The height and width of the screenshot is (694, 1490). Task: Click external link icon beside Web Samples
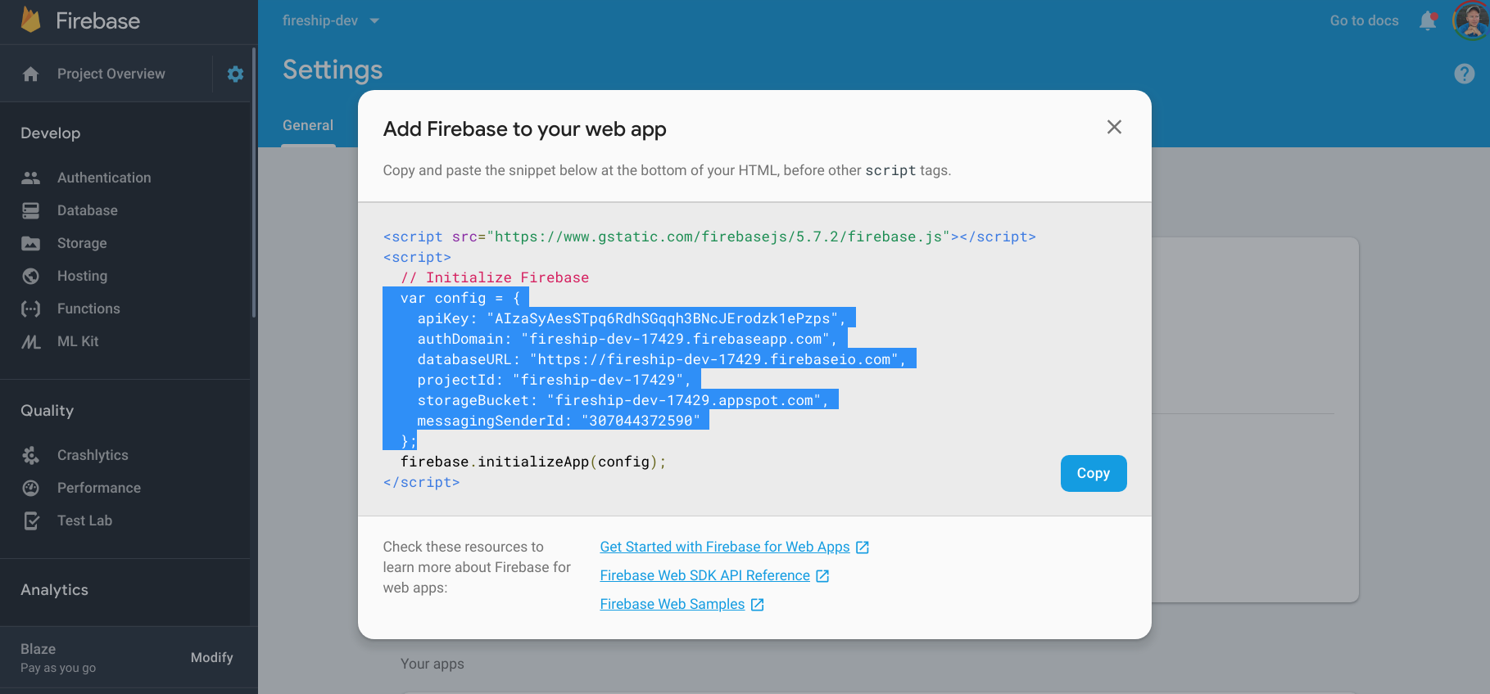758,605
